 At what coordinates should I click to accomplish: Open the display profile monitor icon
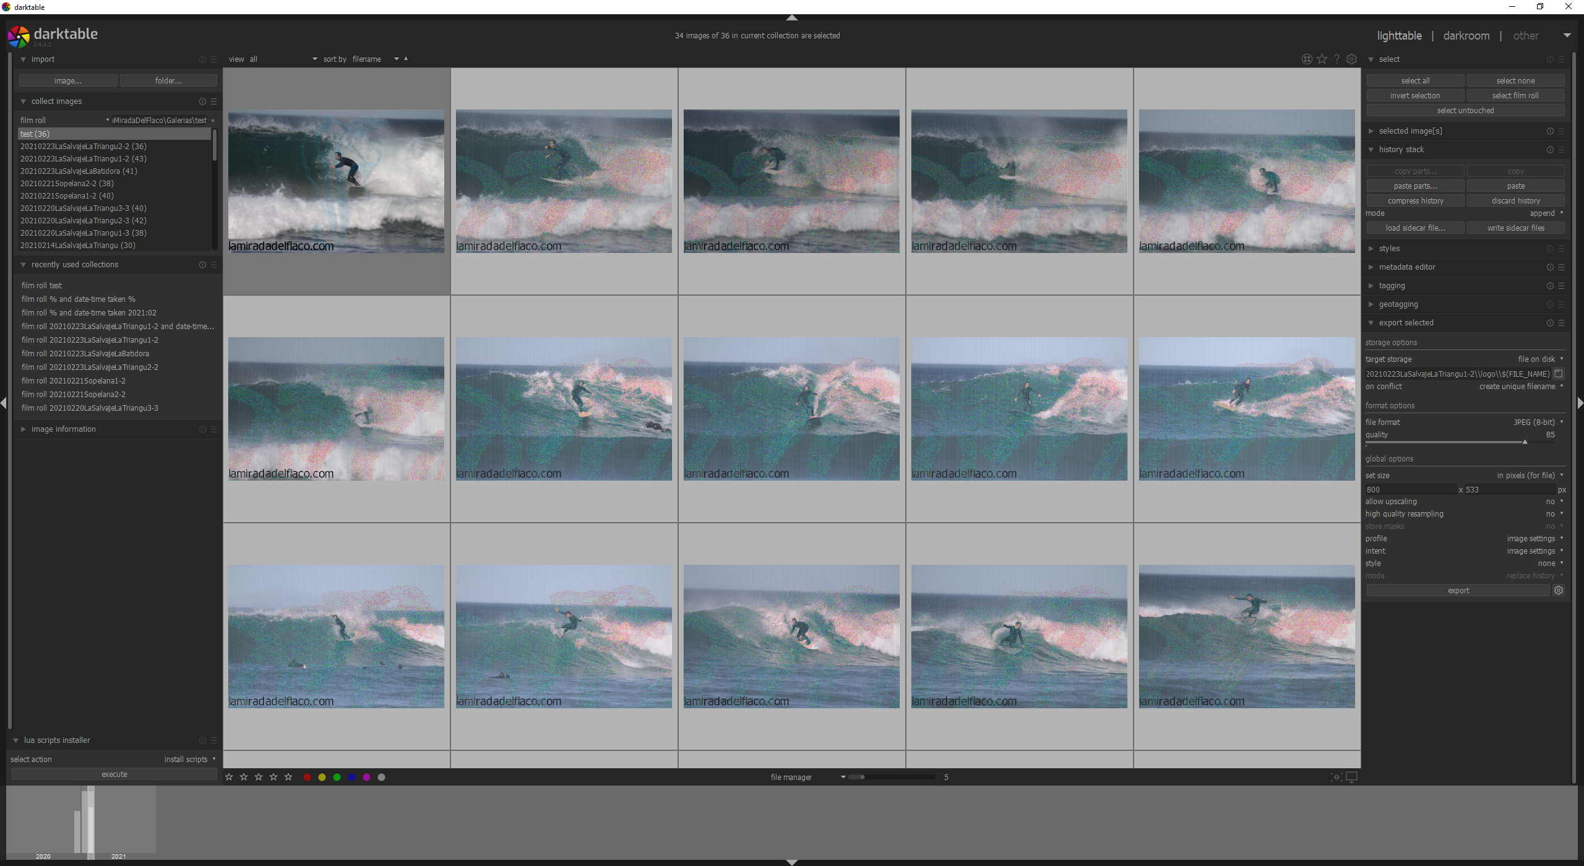coord(1352,778)
